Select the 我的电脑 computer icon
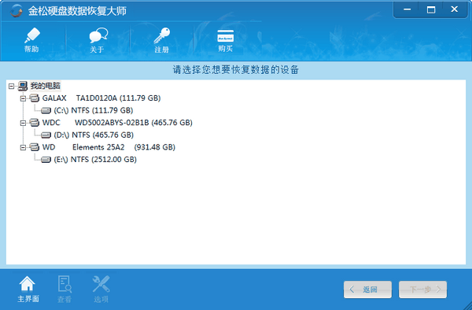 23,86
